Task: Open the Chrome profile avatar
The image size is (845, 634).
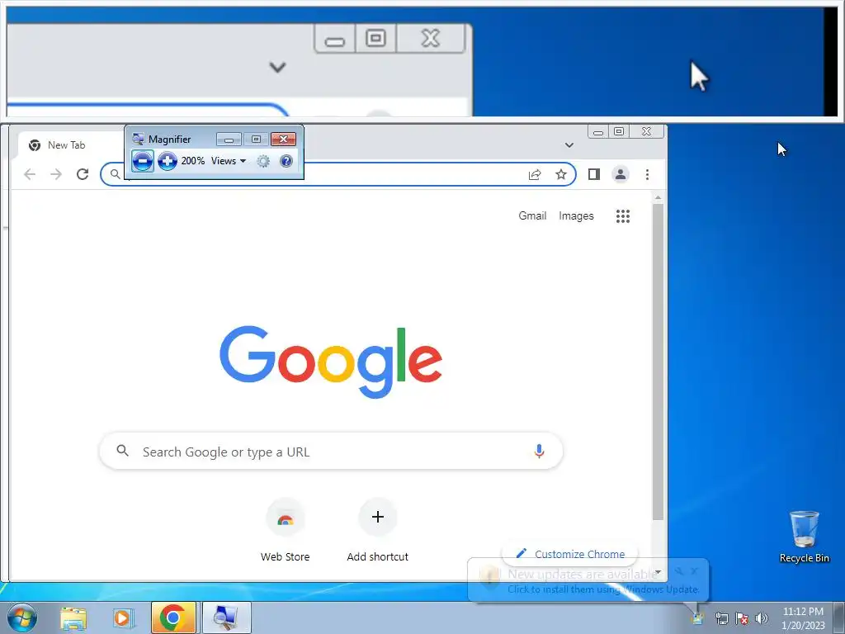Action: (x=621, y=174)
